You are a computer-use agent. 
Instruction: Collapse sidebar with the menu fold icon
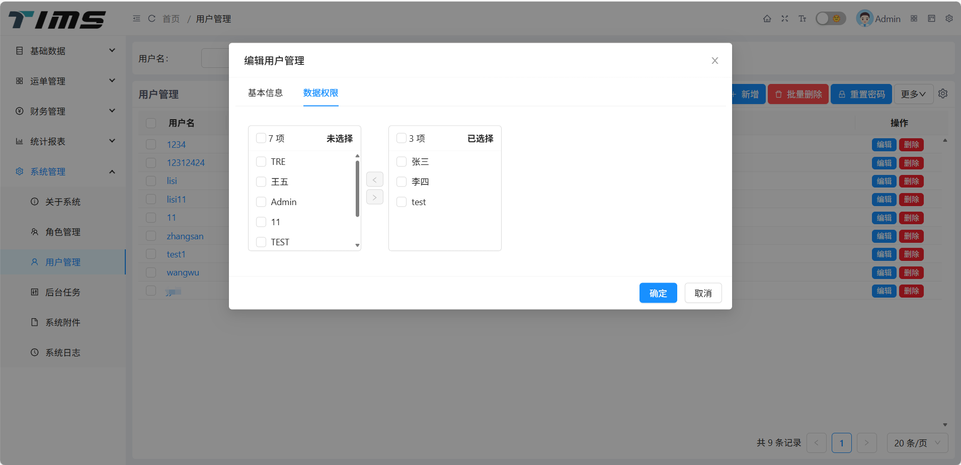136,19
